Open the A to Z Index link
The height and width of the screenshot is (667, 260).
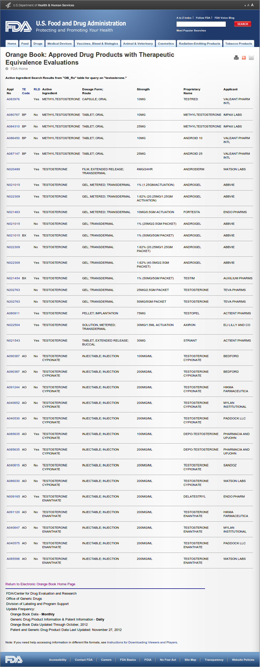pos(184,18)
